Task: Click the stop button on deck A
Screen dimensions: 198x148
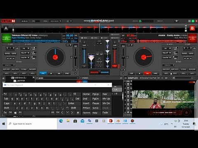Action: 51,74
